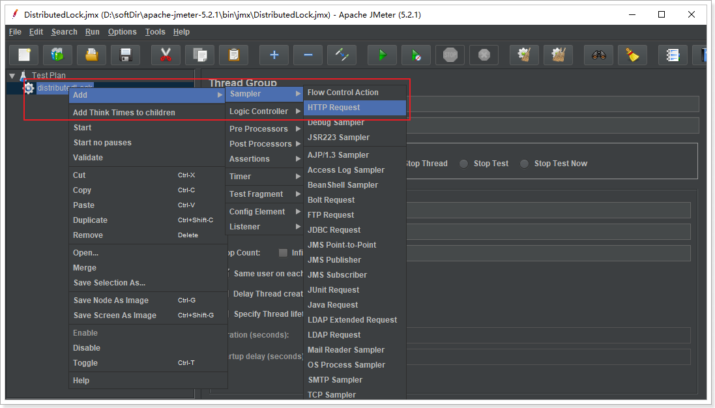Click Save Node As Image entry
The height and width of the screenshot is (408, 715).
click(147, 300)
